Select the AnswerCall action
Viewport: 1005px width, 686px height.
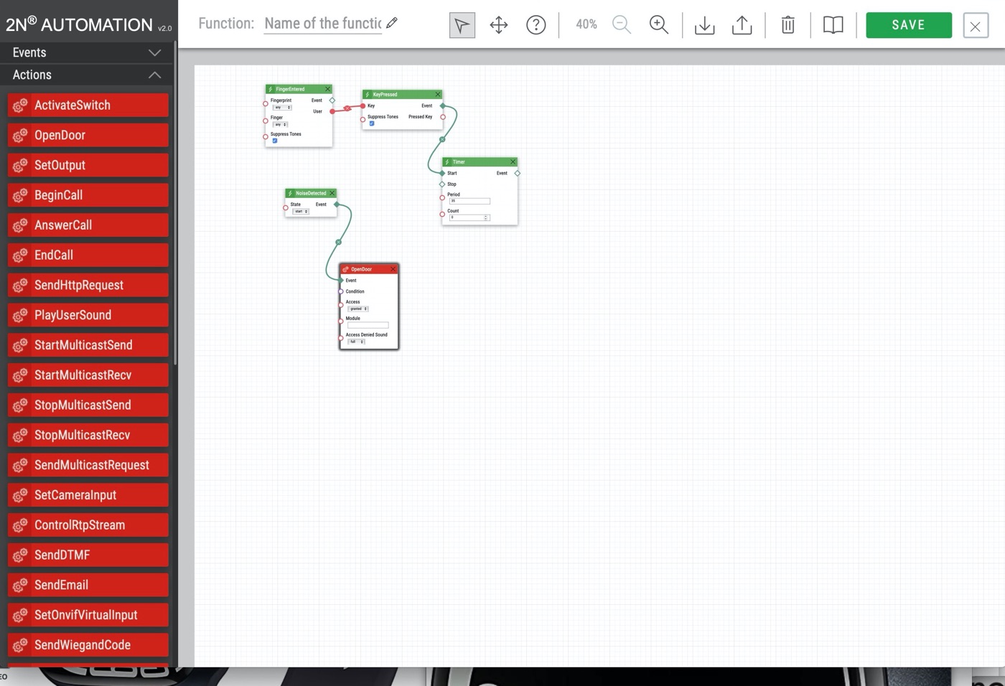point(88,225)
